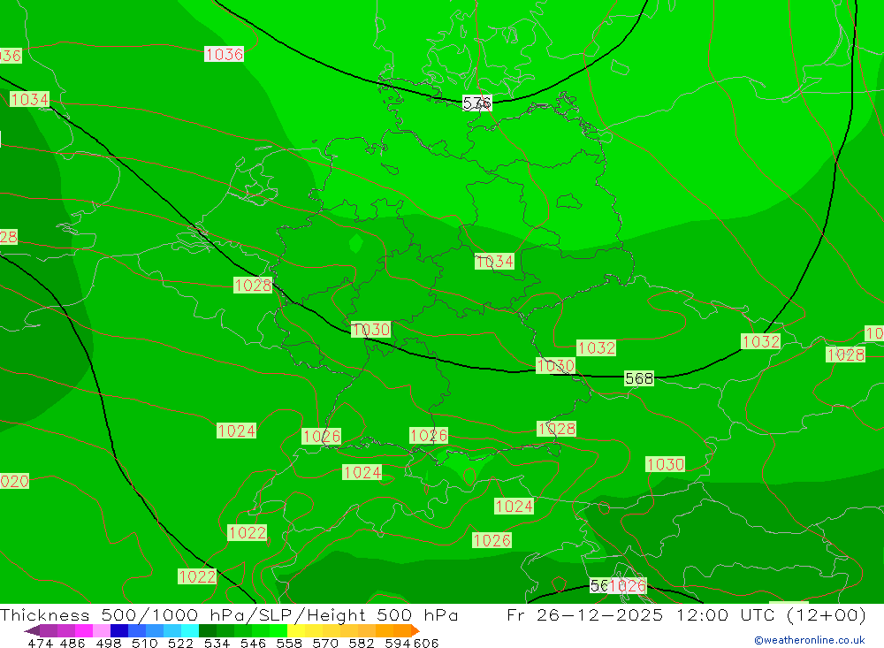Click the darkest green swatch above 534
The width and height of the screenshot is (884, 648).
coord(208,630)
